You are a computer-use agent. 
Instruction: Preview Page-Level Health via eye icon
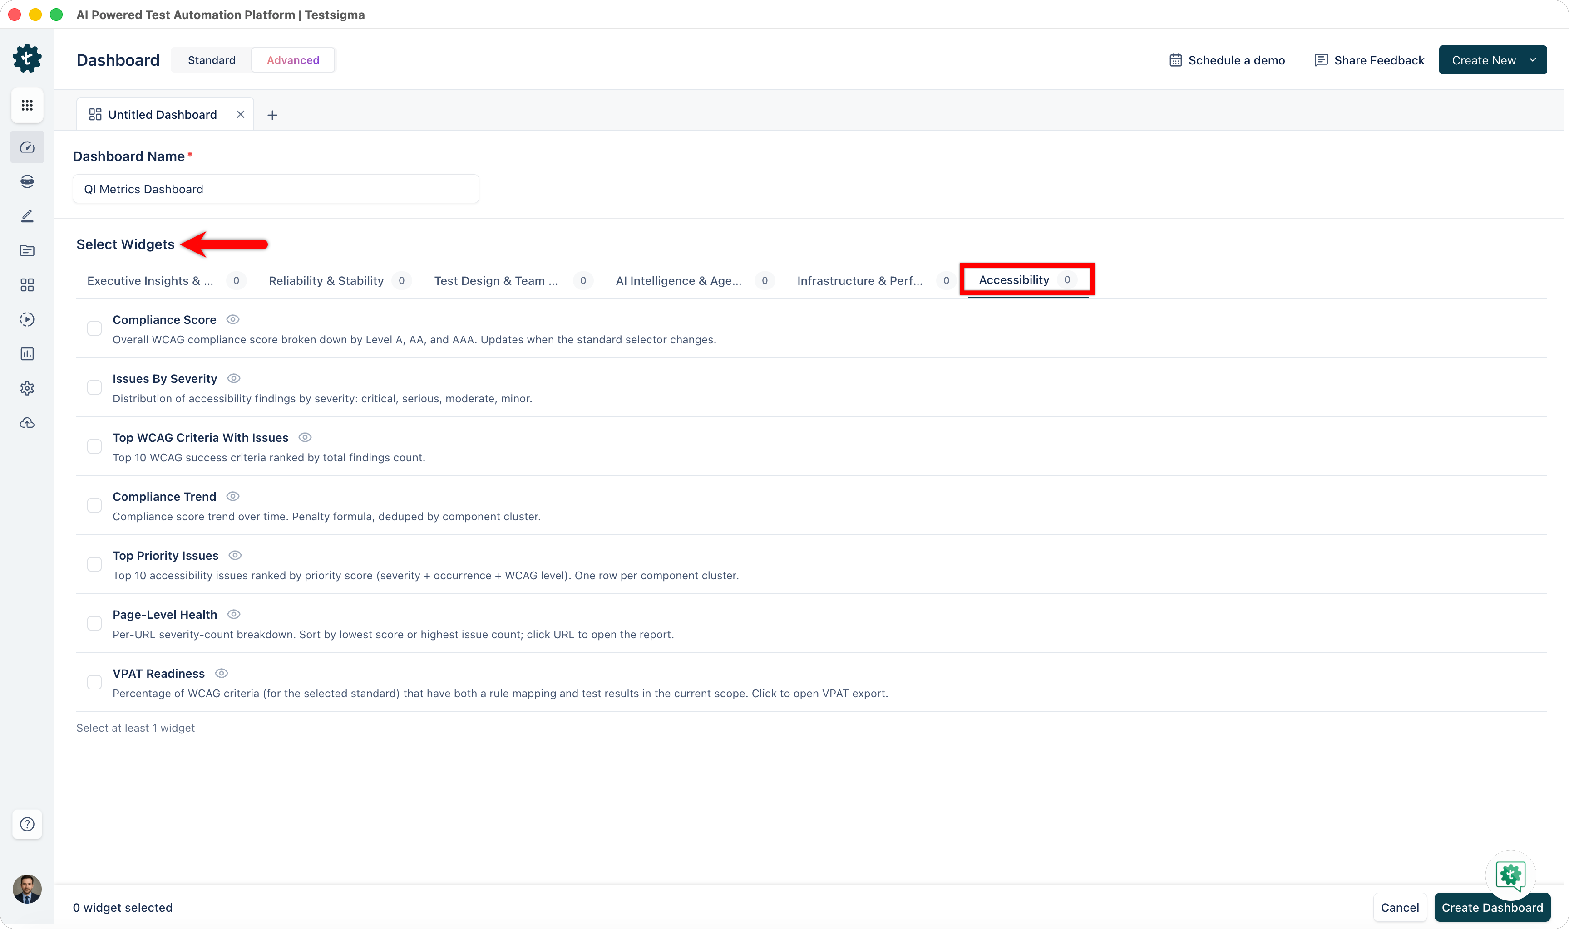234,615
